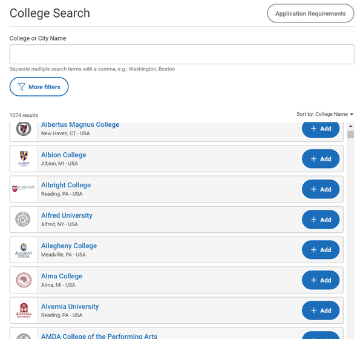This screenshot has height=339, width=363.
Task: Open AMDA College of the Performing Arts link
Action: coord(99,335)
